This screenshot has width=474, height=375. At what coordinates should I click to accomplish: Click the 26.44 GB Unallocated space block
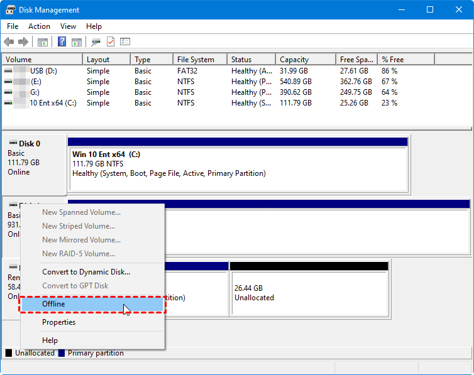[x=309, y=293]
